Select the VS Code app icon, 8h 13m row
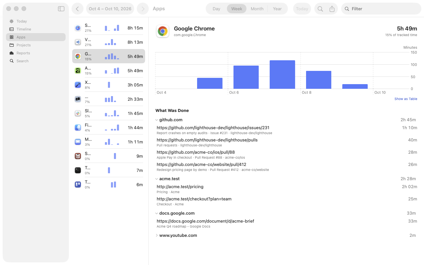 tap(78, 42)
